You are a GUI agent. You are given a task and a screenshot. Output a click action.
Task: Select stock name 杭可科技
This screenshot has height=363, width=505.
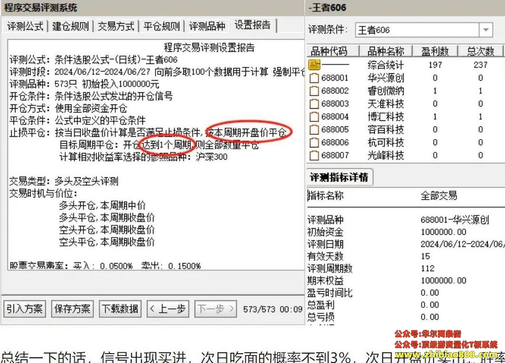pos(386,142)
